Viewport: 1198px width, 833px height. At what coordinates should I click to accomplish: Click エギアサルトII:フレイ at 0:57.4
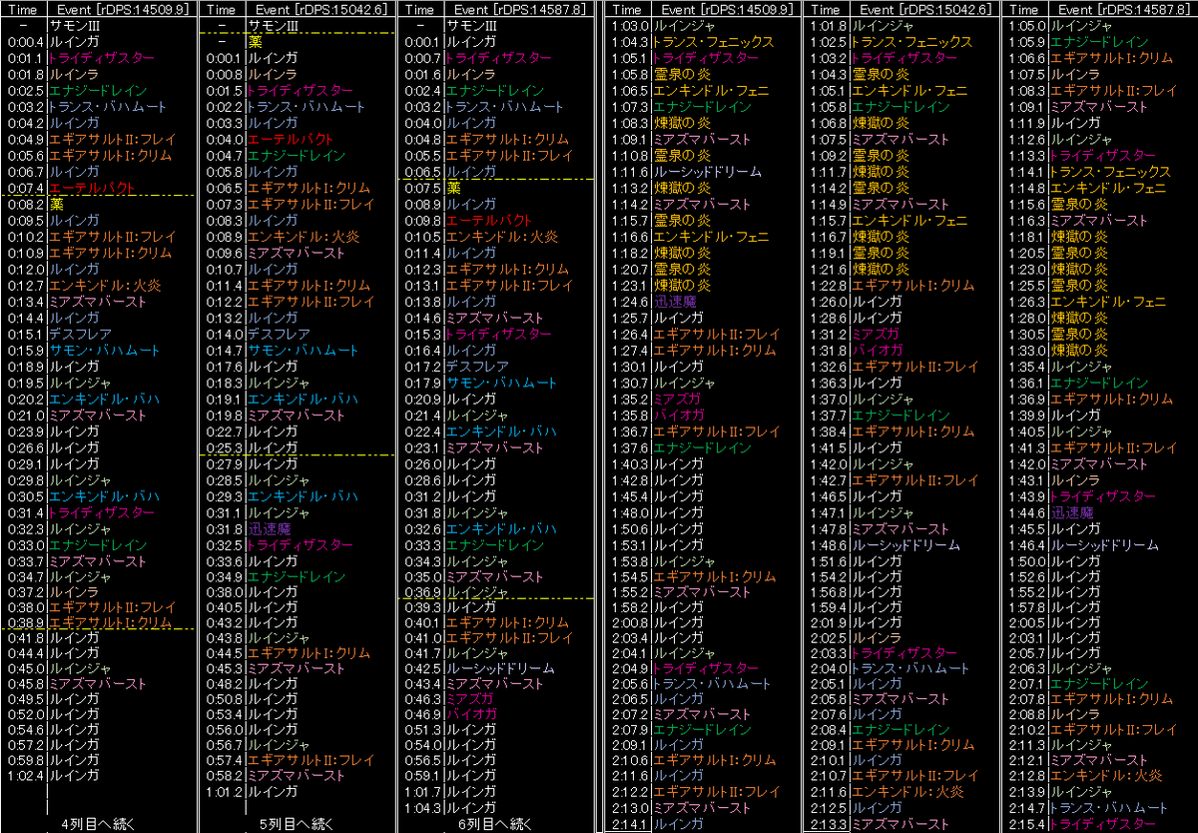[x=310, y=759]
